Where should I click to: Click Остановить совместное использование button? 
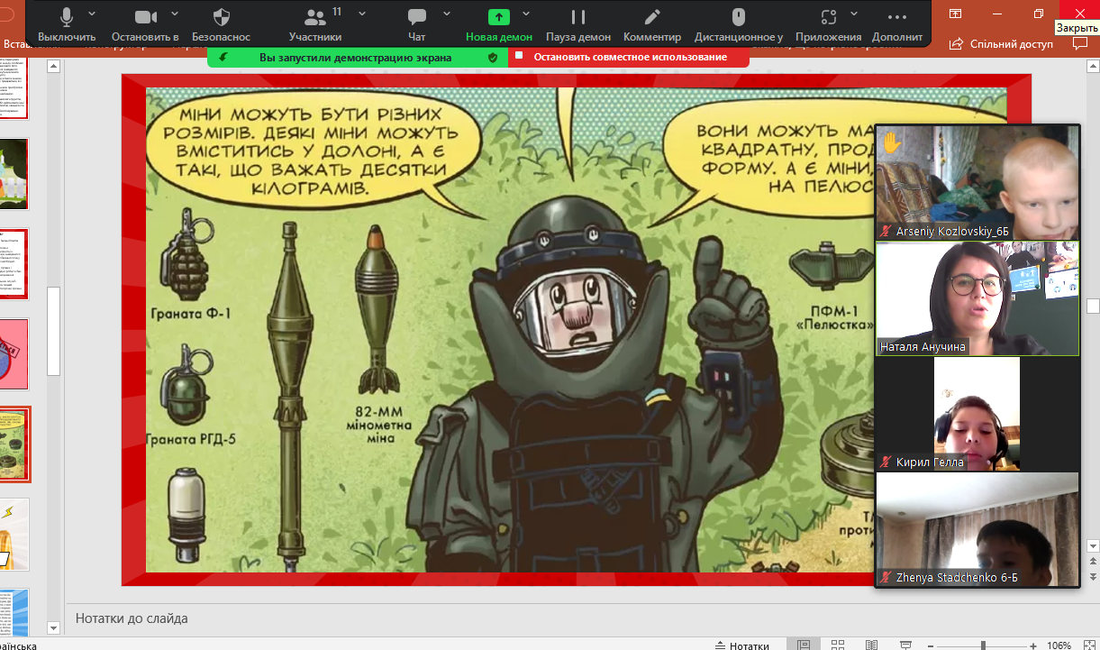pyautogui.click(x=630, y=57)
